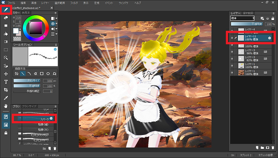
Task: Open the brush panel options menu
Action: click(56, 106)
